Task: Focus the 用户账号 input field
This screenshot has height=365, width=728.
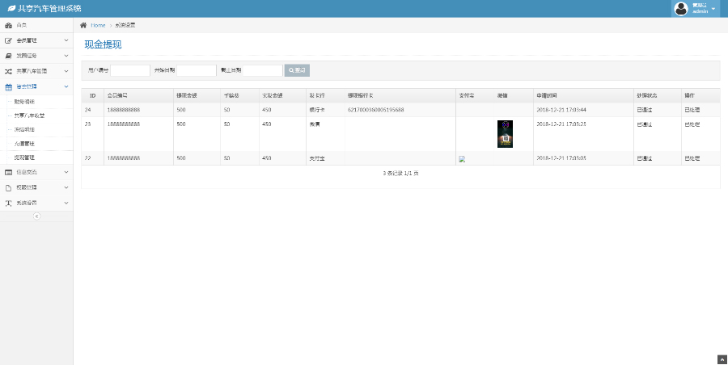Action: click(x=130, y=70)
